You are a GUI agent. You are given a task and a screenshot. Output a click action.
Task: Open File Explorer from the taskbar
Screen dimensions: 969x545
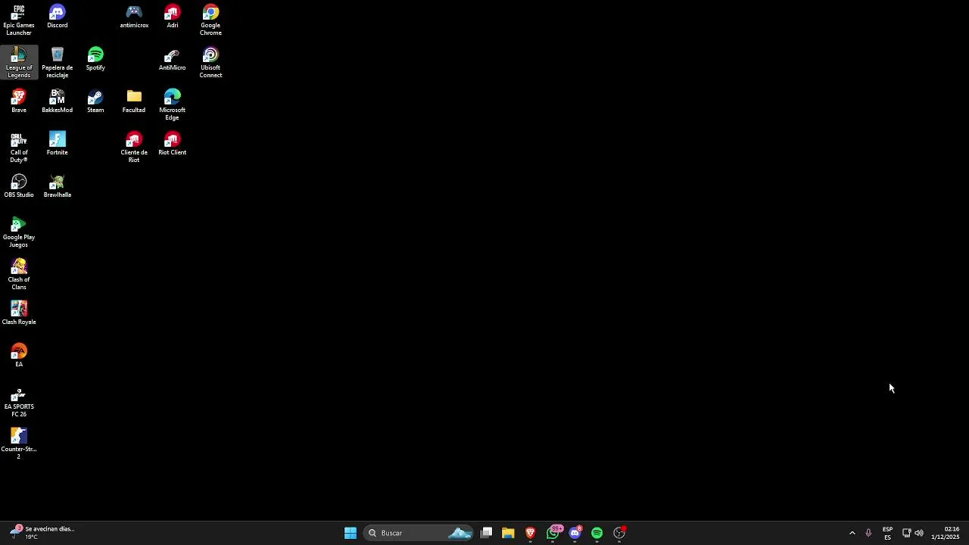tap(508, 533)
